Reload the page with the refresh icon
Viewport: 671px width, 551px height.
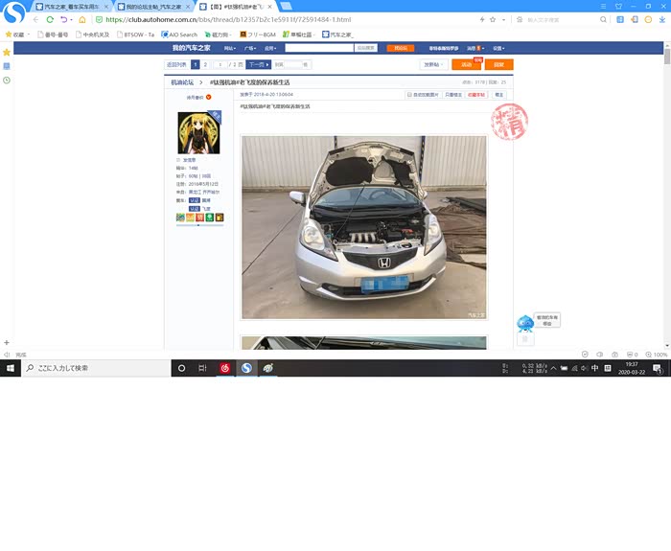(50, 19)
